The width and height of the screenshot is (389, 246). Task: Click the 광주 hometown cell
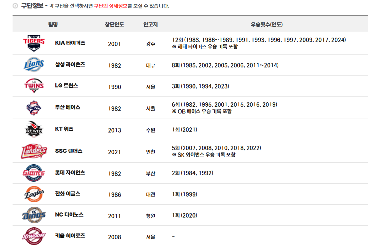(150, 44)
